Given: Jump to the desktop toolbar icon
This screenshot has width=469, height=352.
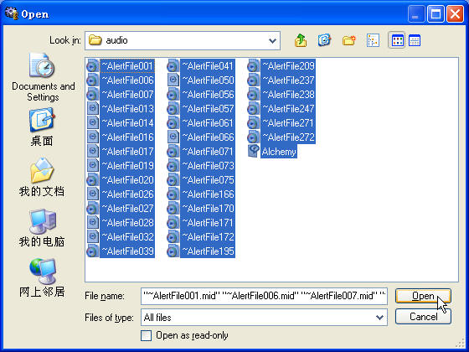Looking at the screenshot, I should [x=325, y=40].
